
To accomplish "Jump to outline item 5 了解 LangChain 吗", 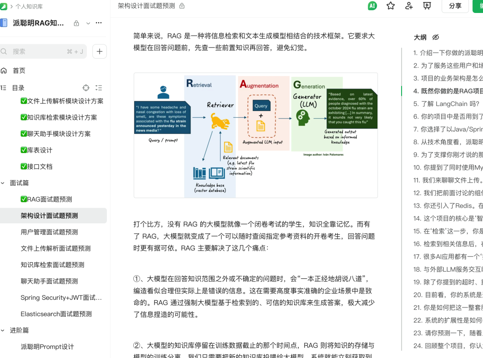I will pyautogui.click(x=446, y=104).
